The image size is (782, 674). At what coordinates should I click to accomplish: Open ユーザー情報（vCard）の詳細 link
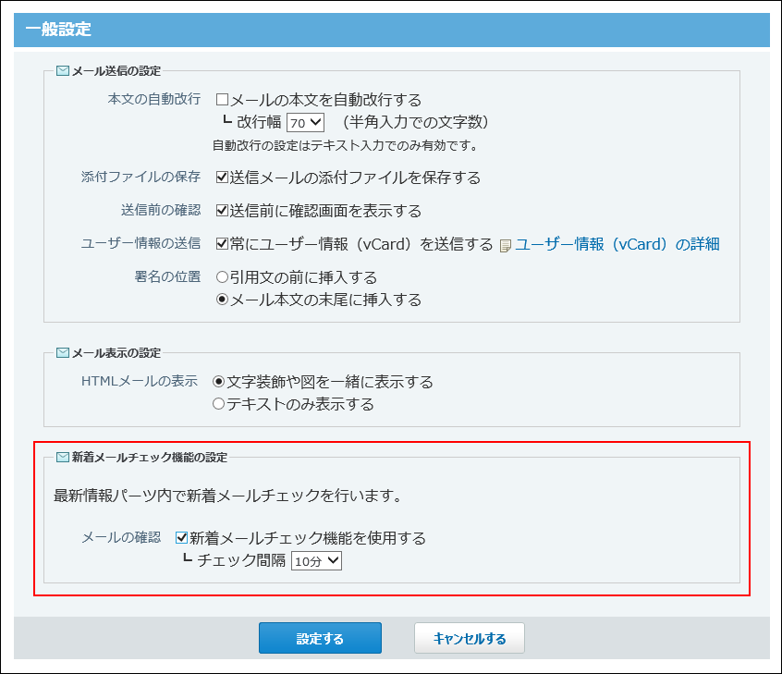pos(617,244)
